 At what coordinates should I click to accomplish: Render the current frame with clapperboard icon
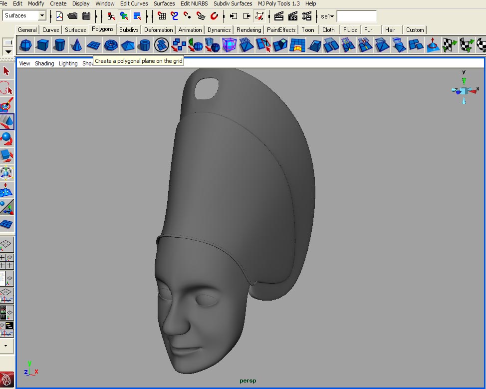tap(279, 16)
